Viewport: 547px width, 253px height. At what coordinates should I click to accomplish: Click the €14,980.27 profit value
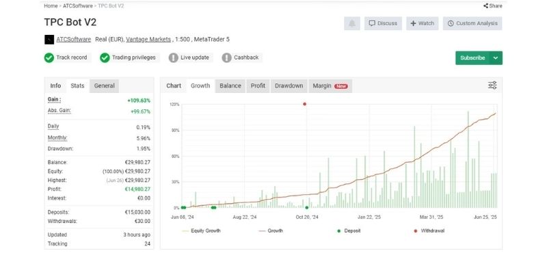point(138,189)
